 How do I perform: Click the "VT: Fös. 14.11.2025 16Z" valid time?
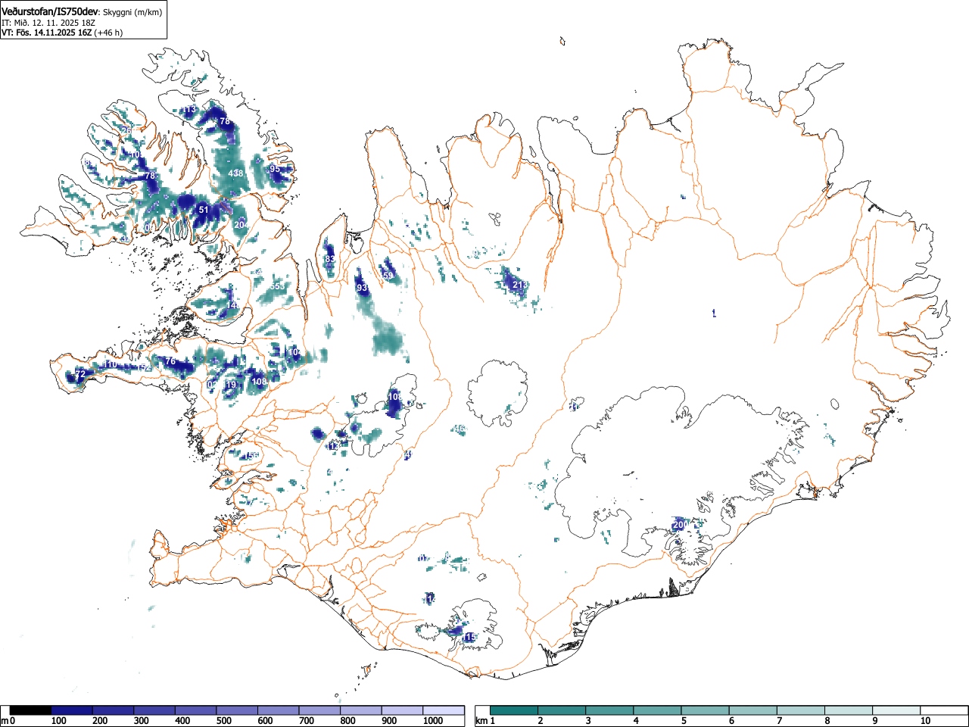tap(47, 33)
